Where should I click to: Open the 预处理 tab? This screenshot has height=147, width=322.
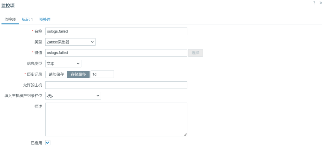pyautogui.click(x=45, y=19)
